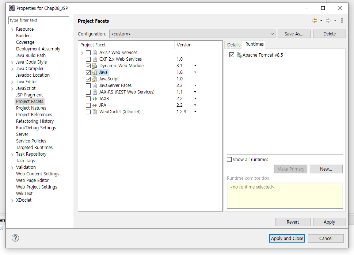
Task: Open JPA version dropdown arrow
Action: (x=195, y=105)
